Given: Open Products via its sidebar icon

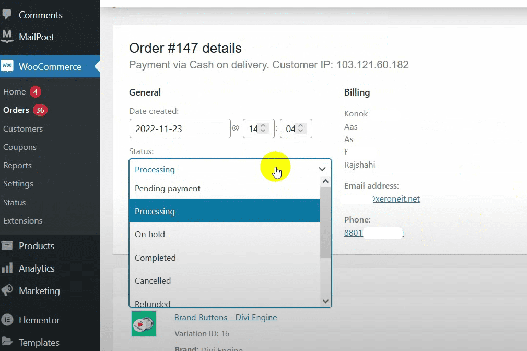Looking at the screenshot, I should pyautogui.click(x=7, y=245).
